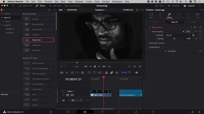Open the Cut page from bottom bar

coord(68,112)
